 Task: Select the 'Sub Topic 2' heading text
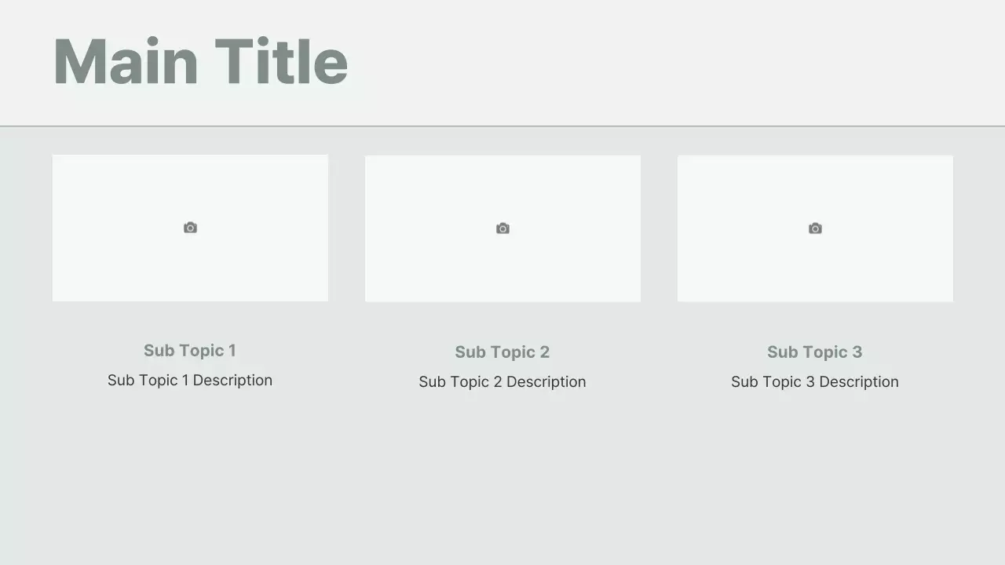[502, 352]
